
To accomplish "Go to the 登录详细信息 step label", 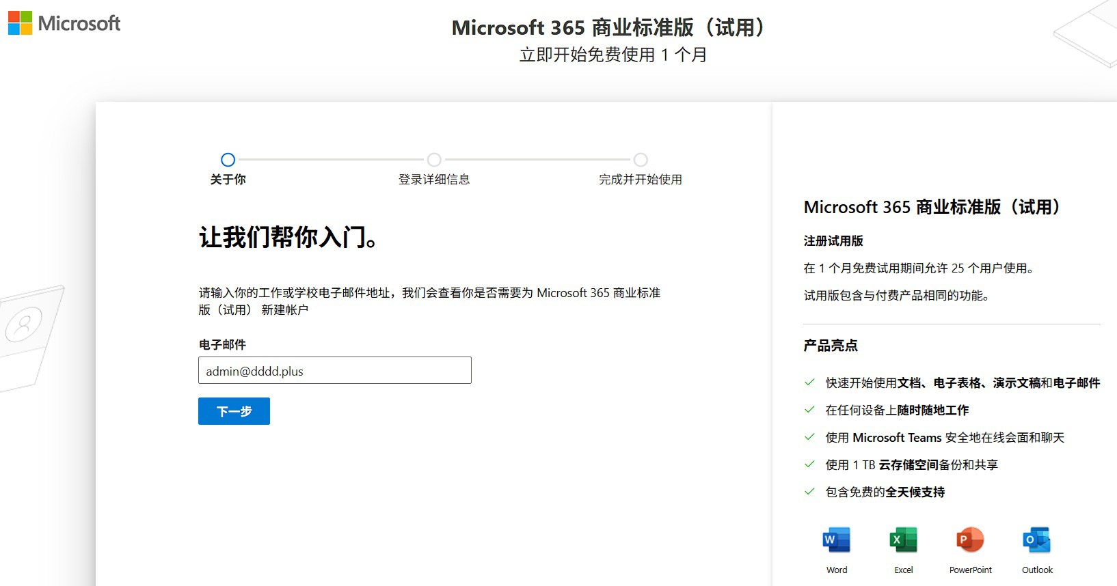I will (x=434, y=180).
